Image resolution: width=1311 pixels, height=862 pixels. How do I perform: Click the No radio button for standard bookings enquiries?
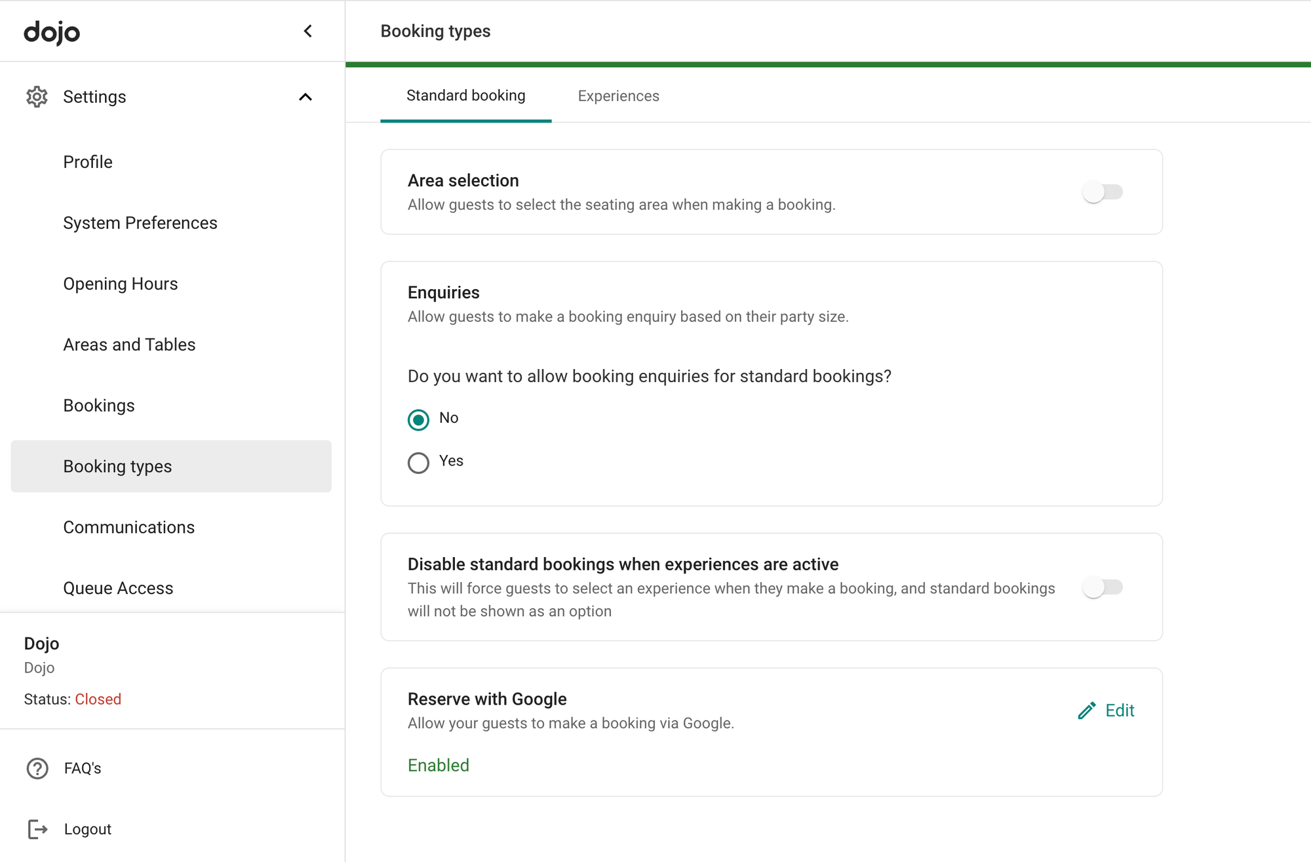(418, 418)
